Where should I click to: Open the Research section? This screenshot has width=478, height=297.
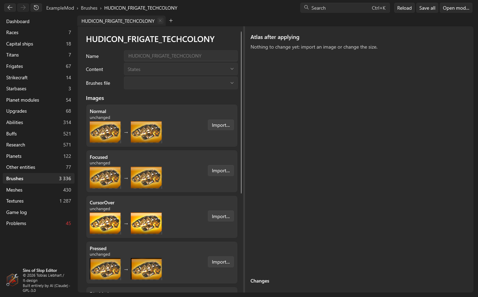[39, 145]
